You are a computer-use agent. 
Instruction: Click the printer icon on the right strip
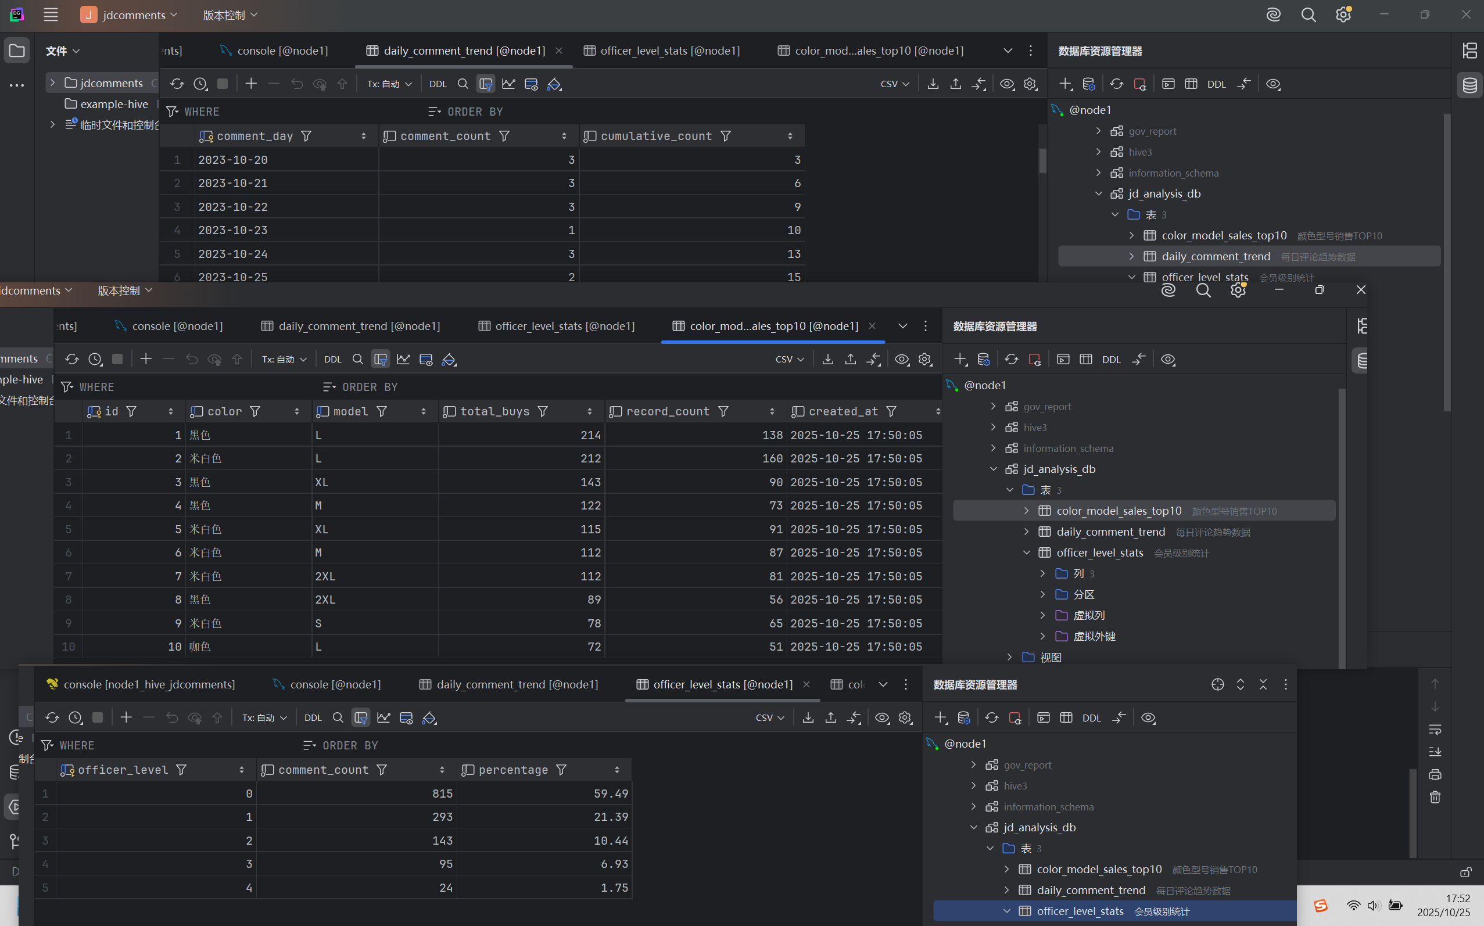[1435, 775]
